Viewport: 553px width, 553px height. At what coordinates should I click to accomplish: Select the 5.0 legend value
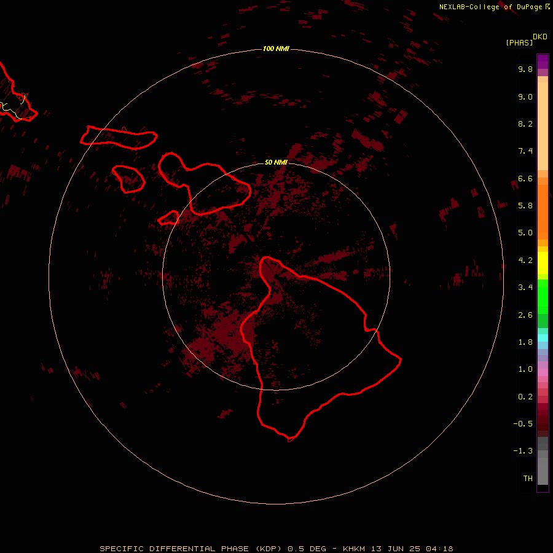pos(525,233)
